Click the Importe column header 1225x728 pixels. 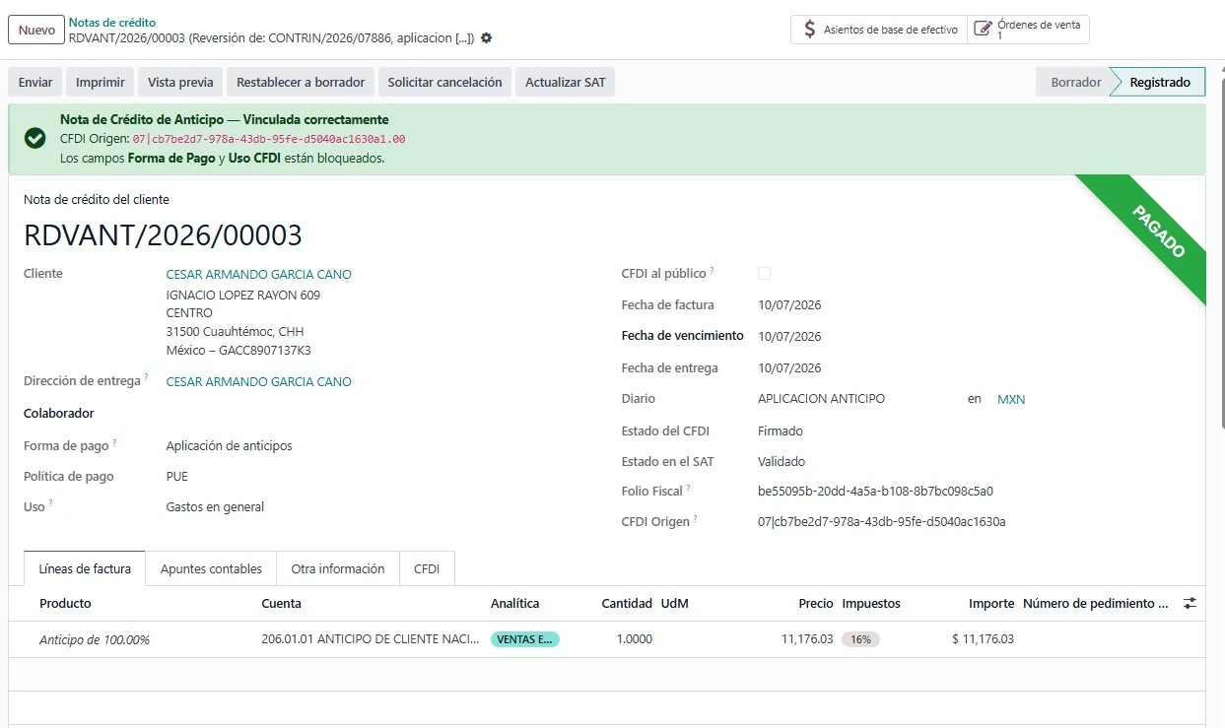[x=990, y=603]
